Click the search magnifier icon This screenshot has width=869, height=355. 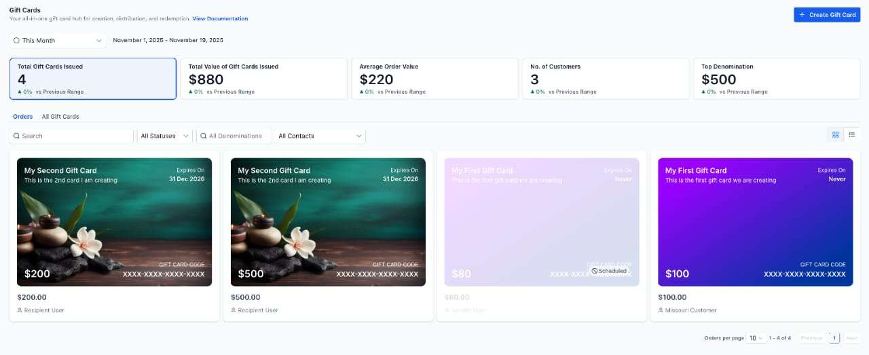16,136
